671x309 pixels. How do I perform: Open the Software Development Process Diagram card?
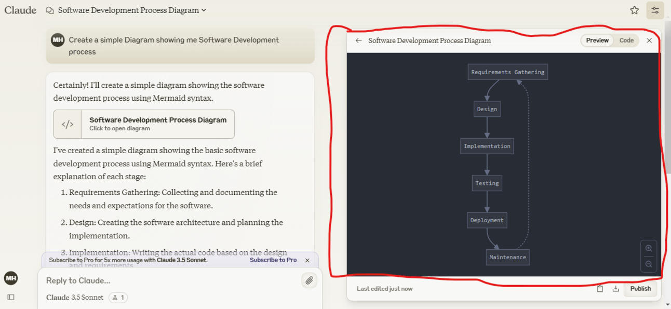pyautogui.click(x=144, y=124)
